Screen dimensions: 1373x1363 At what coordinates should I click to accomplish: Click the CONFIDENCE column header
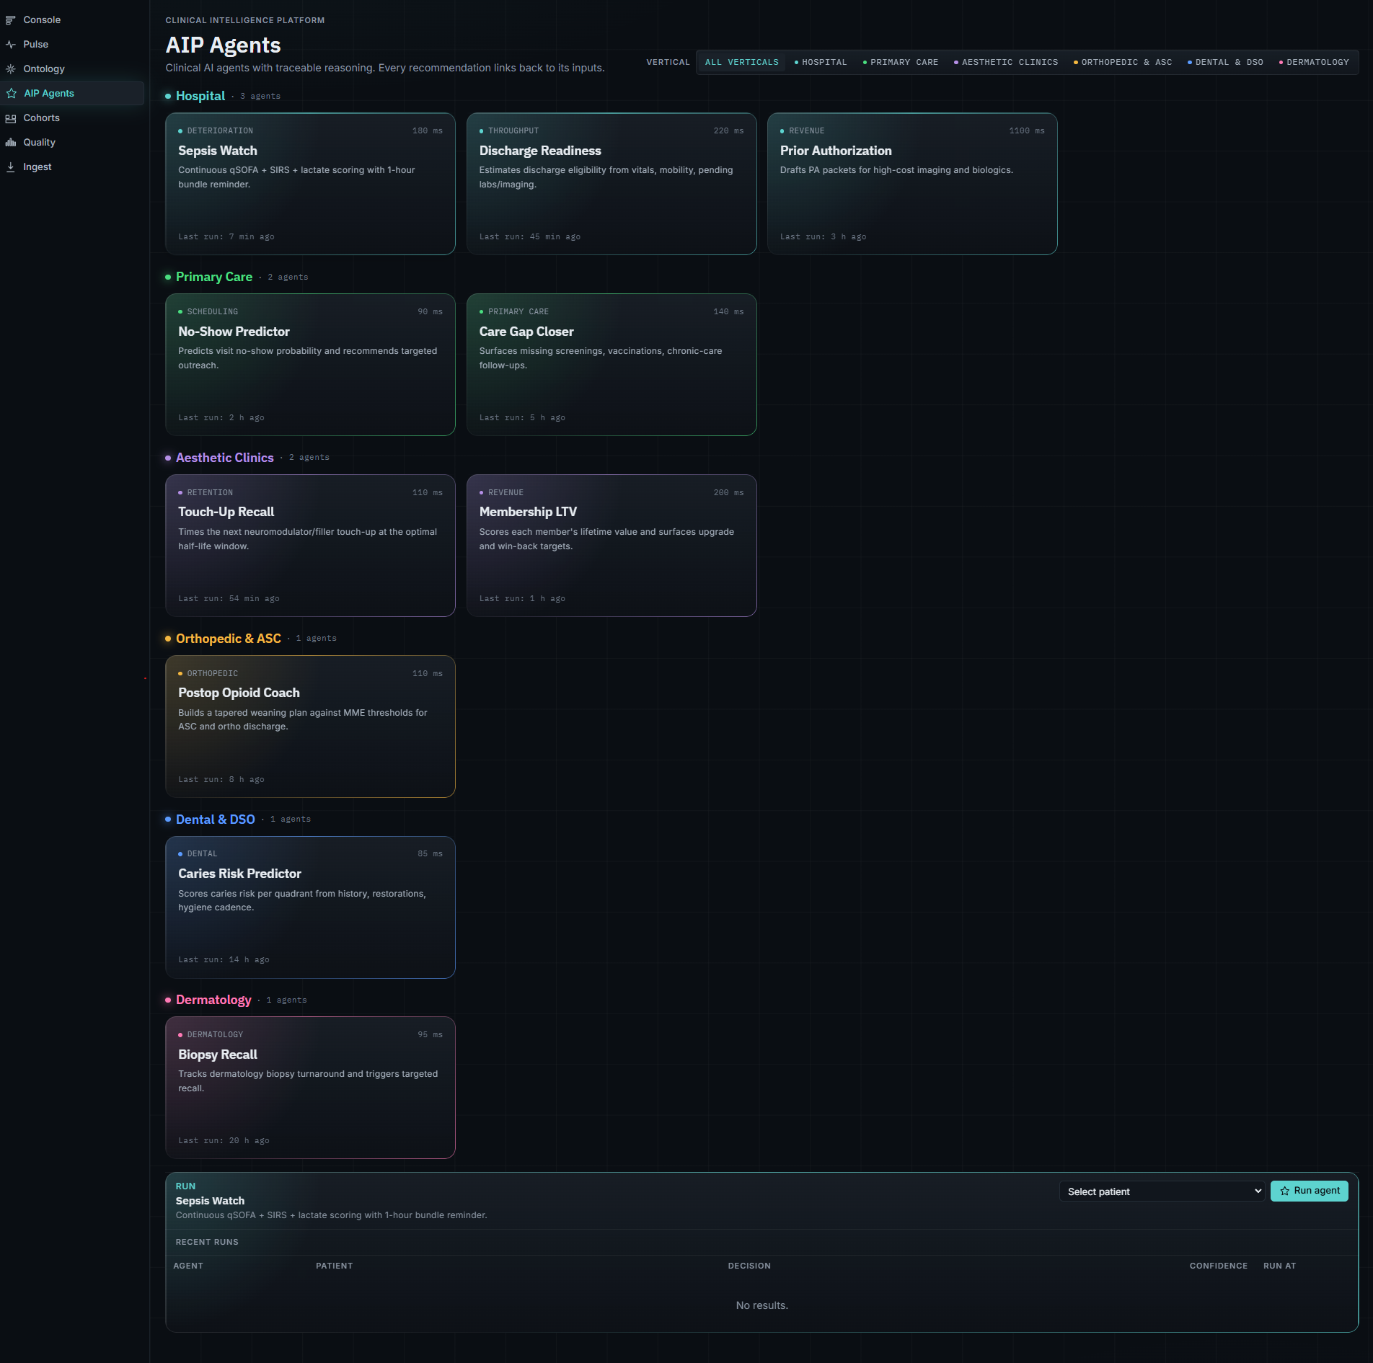(1219, 1266)
